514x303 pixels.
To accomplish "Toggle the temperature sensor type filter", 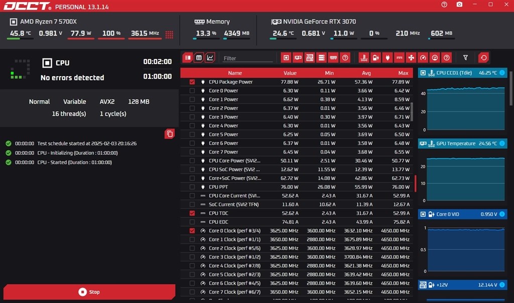I will coord(364,58).
